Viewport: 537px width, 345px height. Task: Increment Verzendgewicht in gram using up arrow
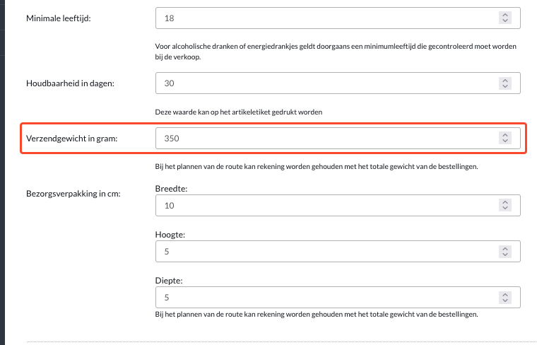[x=505, y=135]
